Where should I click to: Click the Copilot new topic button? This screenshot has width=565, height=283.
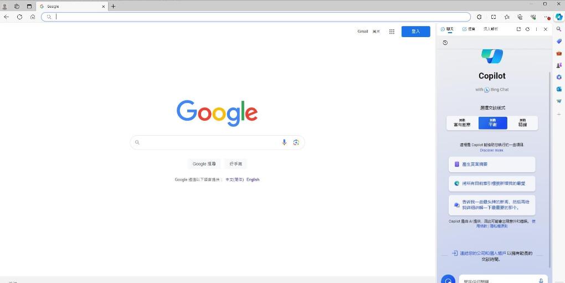tap(448, 280)
